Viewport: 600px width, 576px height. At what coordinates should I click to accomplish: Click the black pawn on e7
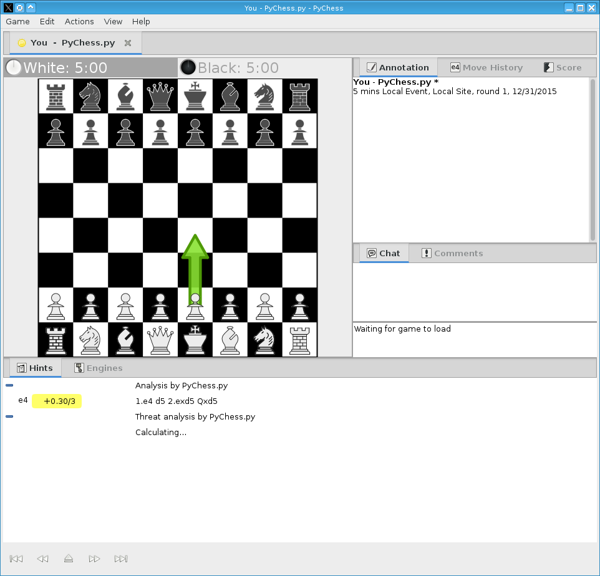(195, 132)
